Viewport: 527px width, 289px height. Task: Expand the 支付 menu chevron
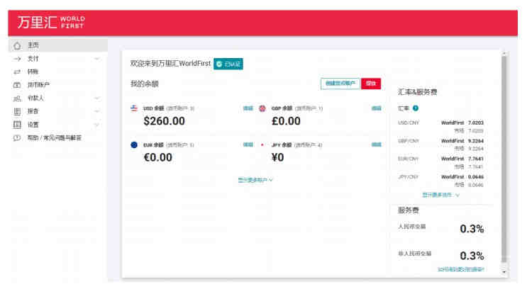tap(96, 59)
